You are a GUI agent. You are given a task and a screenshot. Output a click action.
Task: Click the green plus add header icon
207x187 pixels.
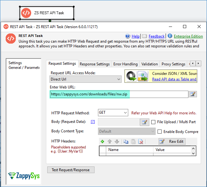[102, 142]
